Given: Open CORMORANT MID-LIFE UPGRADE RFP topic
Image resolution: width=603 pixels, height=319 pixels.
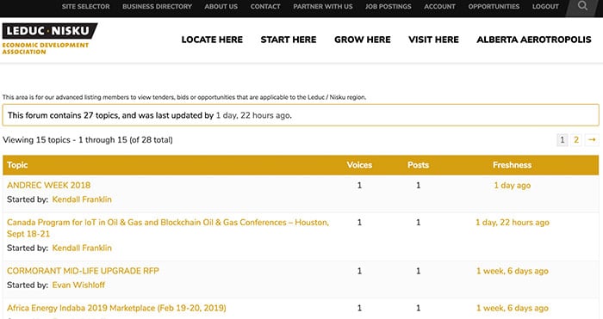Looking at the screenshot, I should (83, 271).
